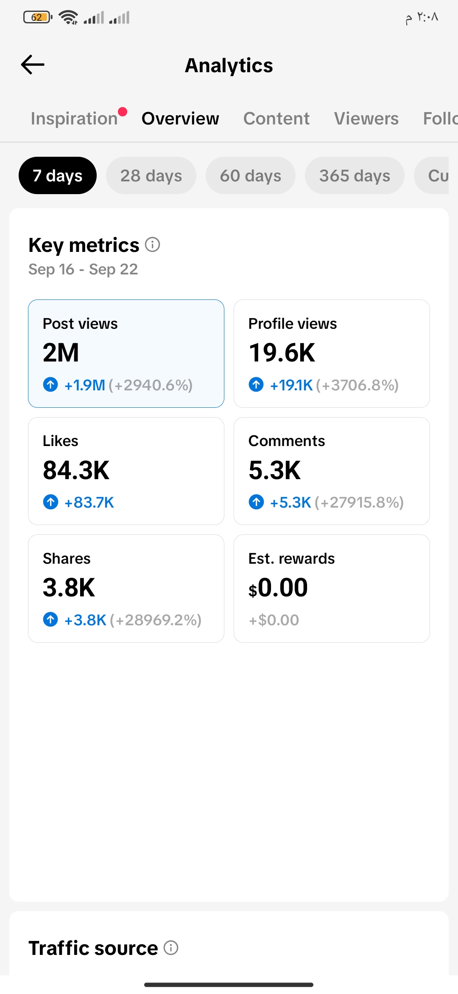Switch to the Content tab

pyautogui.click(x=276, y=119)
